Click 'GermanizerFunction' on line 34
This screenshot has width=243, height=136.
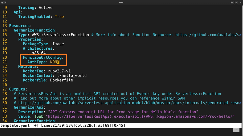pos(34,121)
